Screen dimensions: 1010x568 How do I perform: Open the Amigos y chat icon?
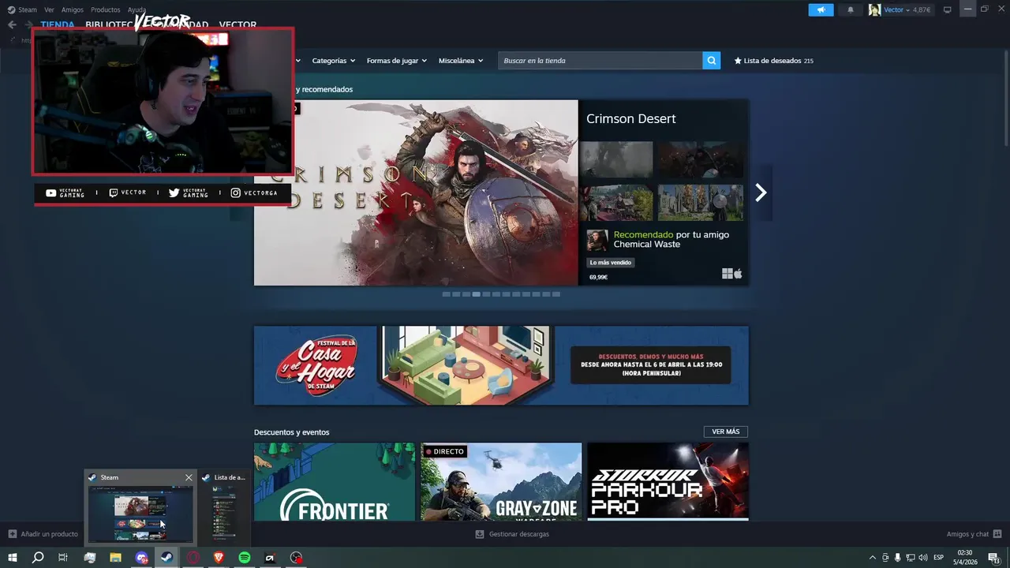[997, 534]
